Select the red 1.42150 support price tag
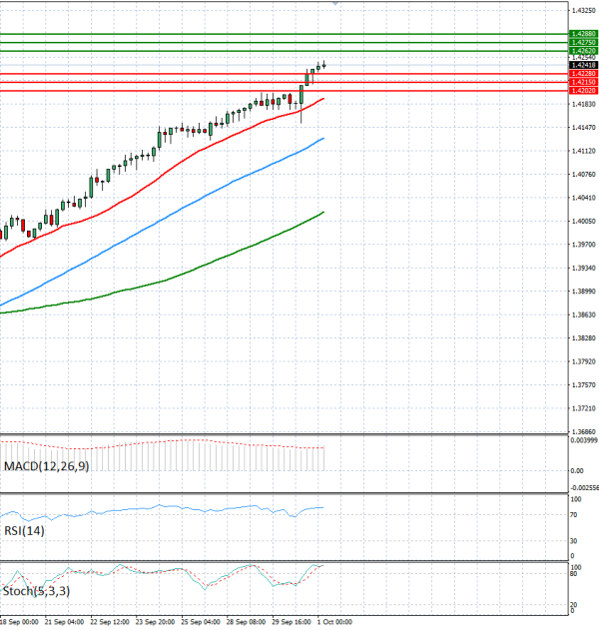Viewport: 599px width, 630px height. pyautogui.click(x=584, y=82)
